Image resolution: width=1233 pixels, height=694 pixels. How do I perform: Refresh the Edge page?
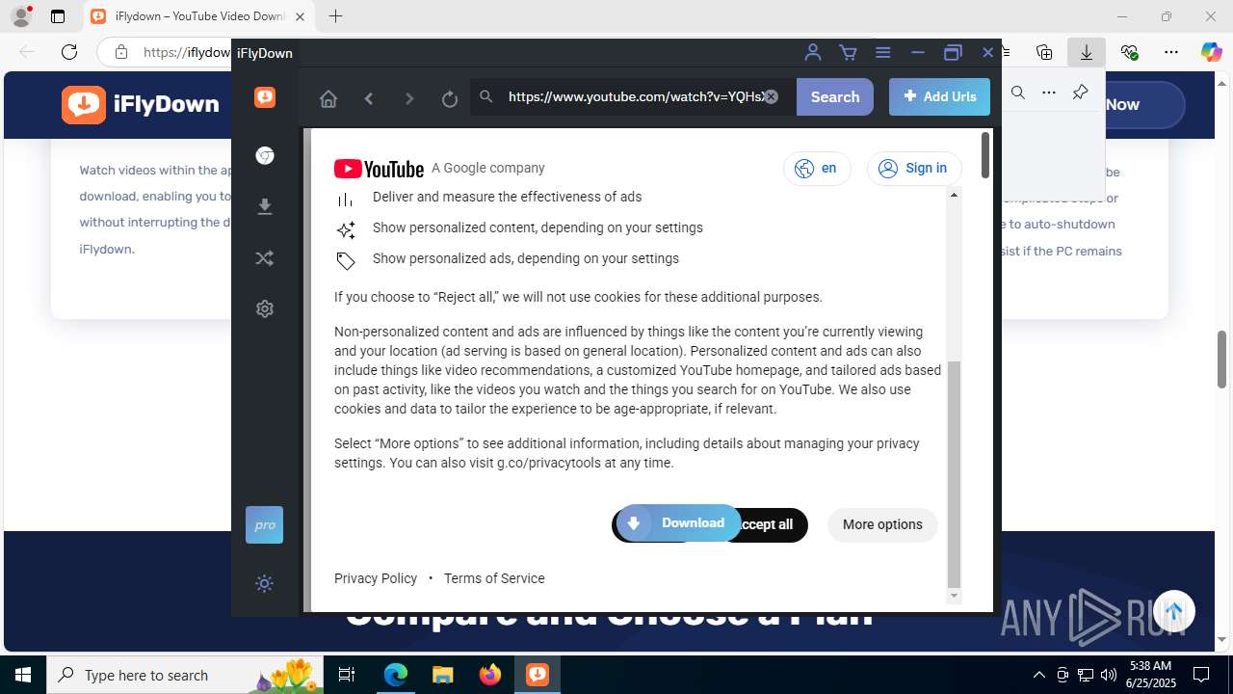tap(68, 52)
